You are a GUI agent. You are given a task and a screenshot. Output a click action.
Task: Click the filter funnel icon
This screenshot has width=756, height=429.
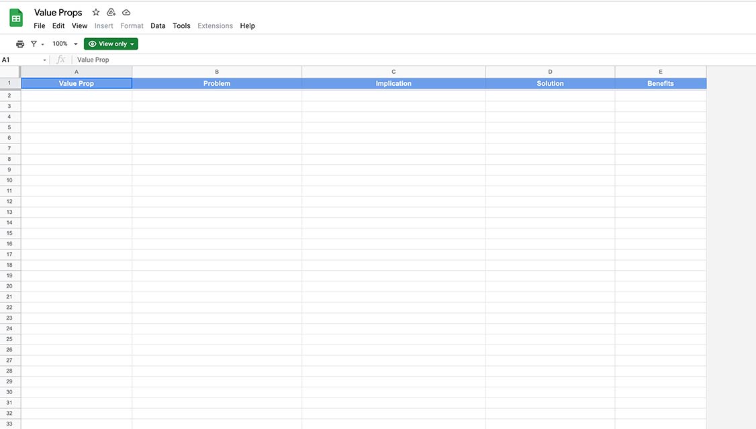34,44
